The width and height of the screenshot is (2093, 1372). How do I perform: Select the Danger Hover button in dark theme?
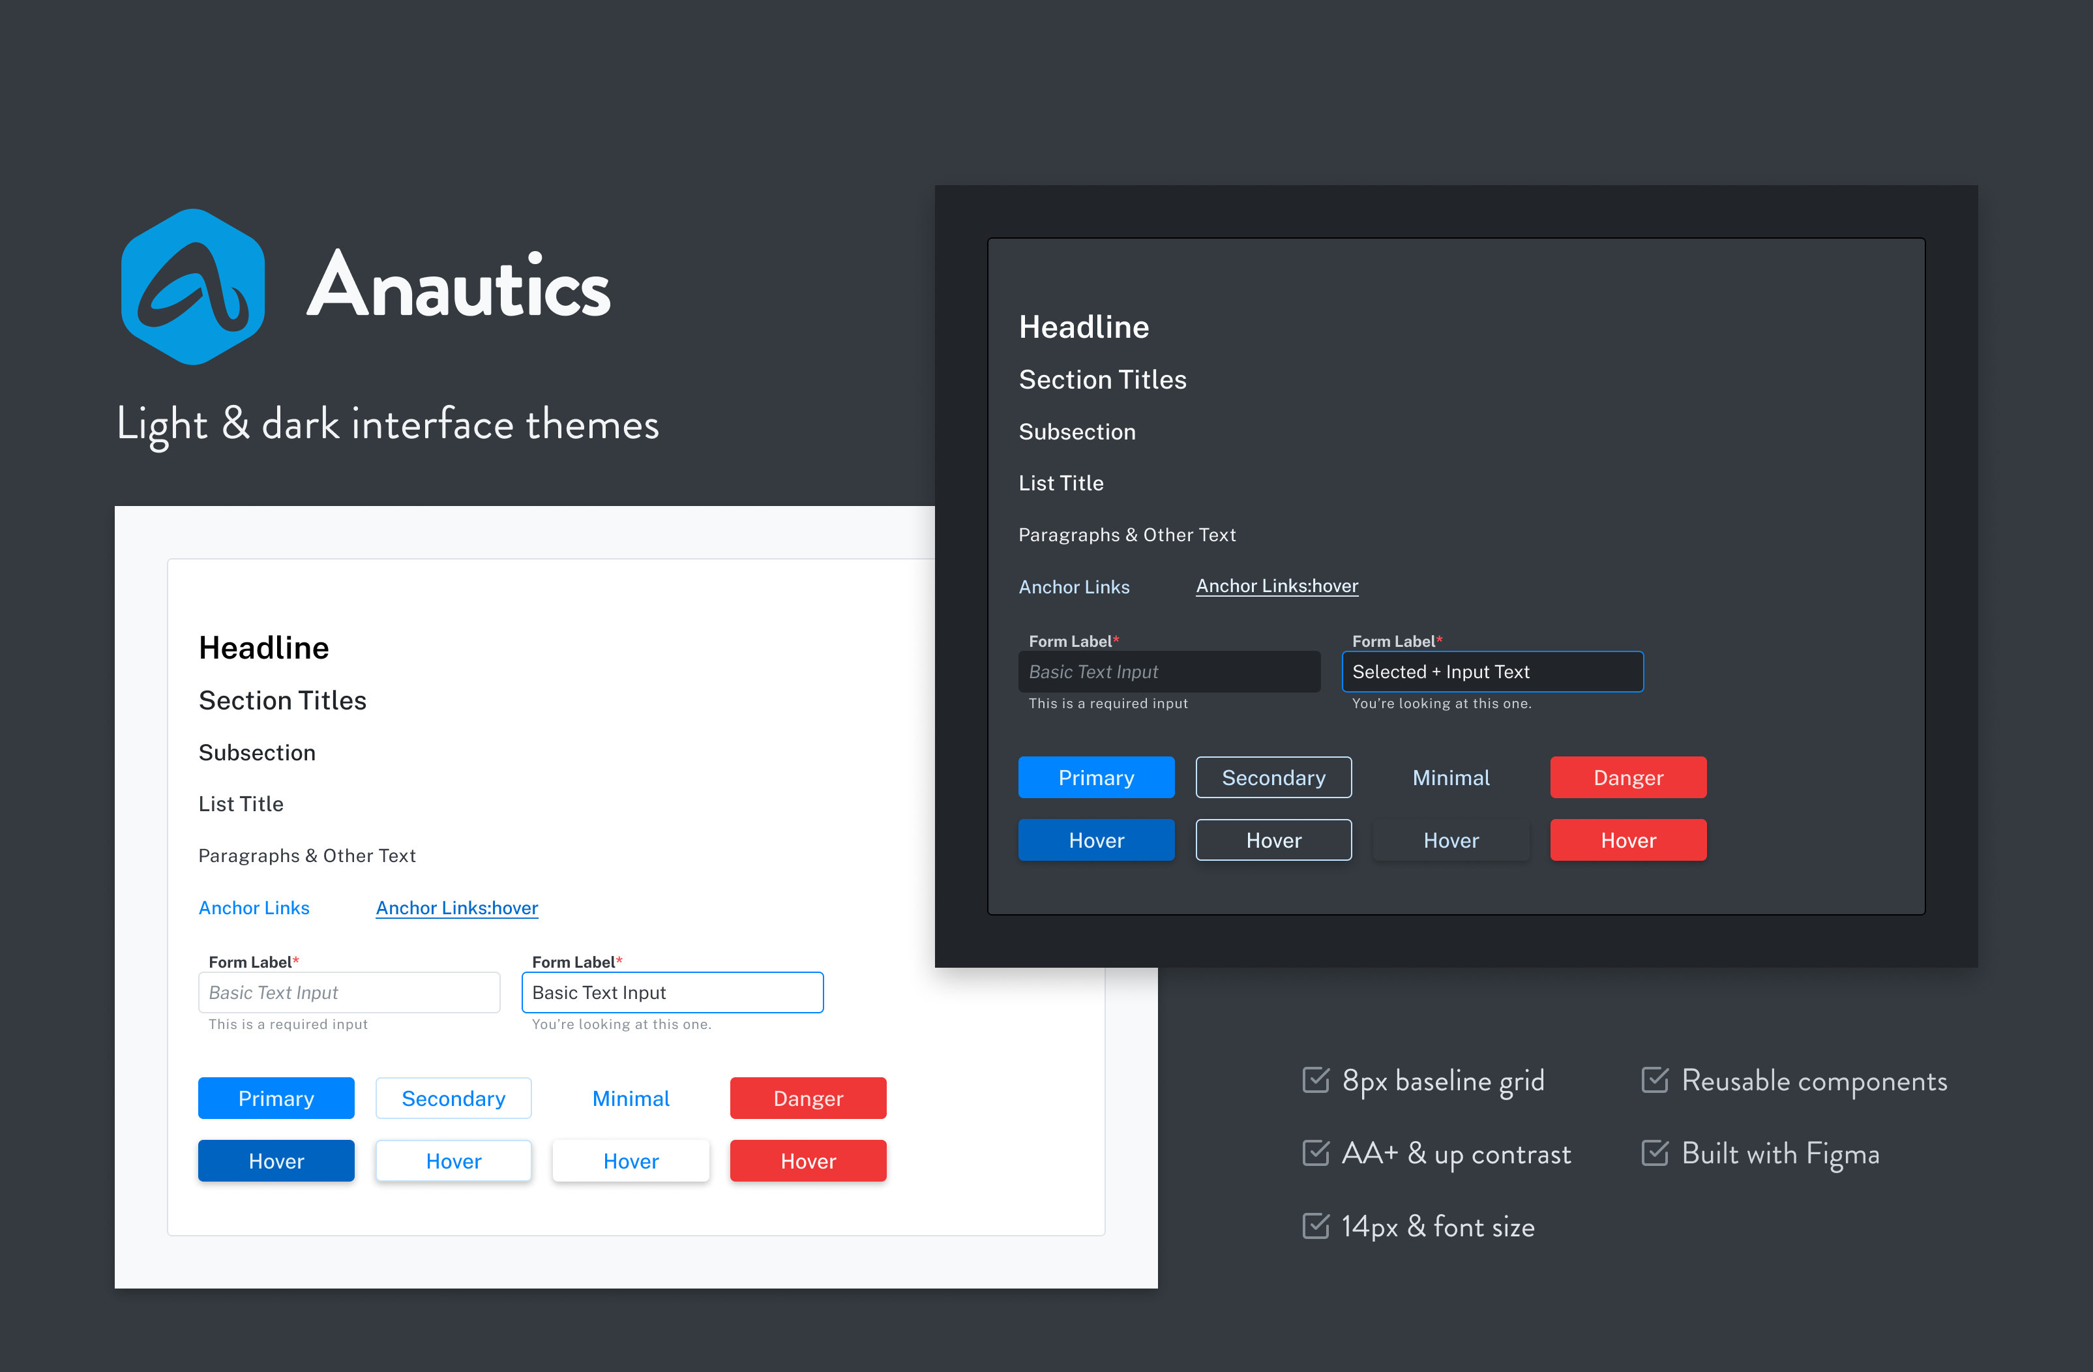click(1627, 839)
